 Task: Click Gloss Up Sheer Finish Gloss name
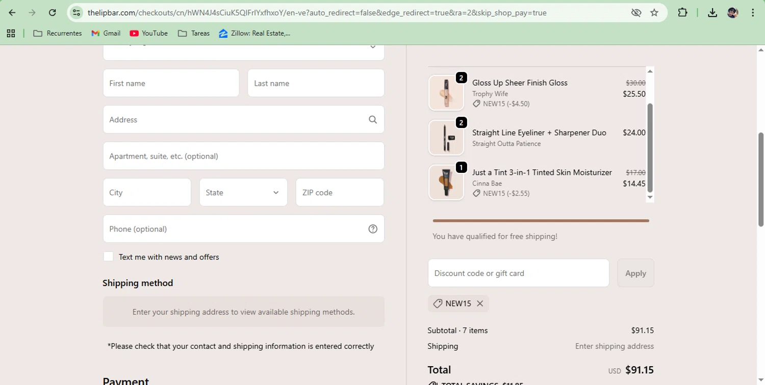(520, 83)
